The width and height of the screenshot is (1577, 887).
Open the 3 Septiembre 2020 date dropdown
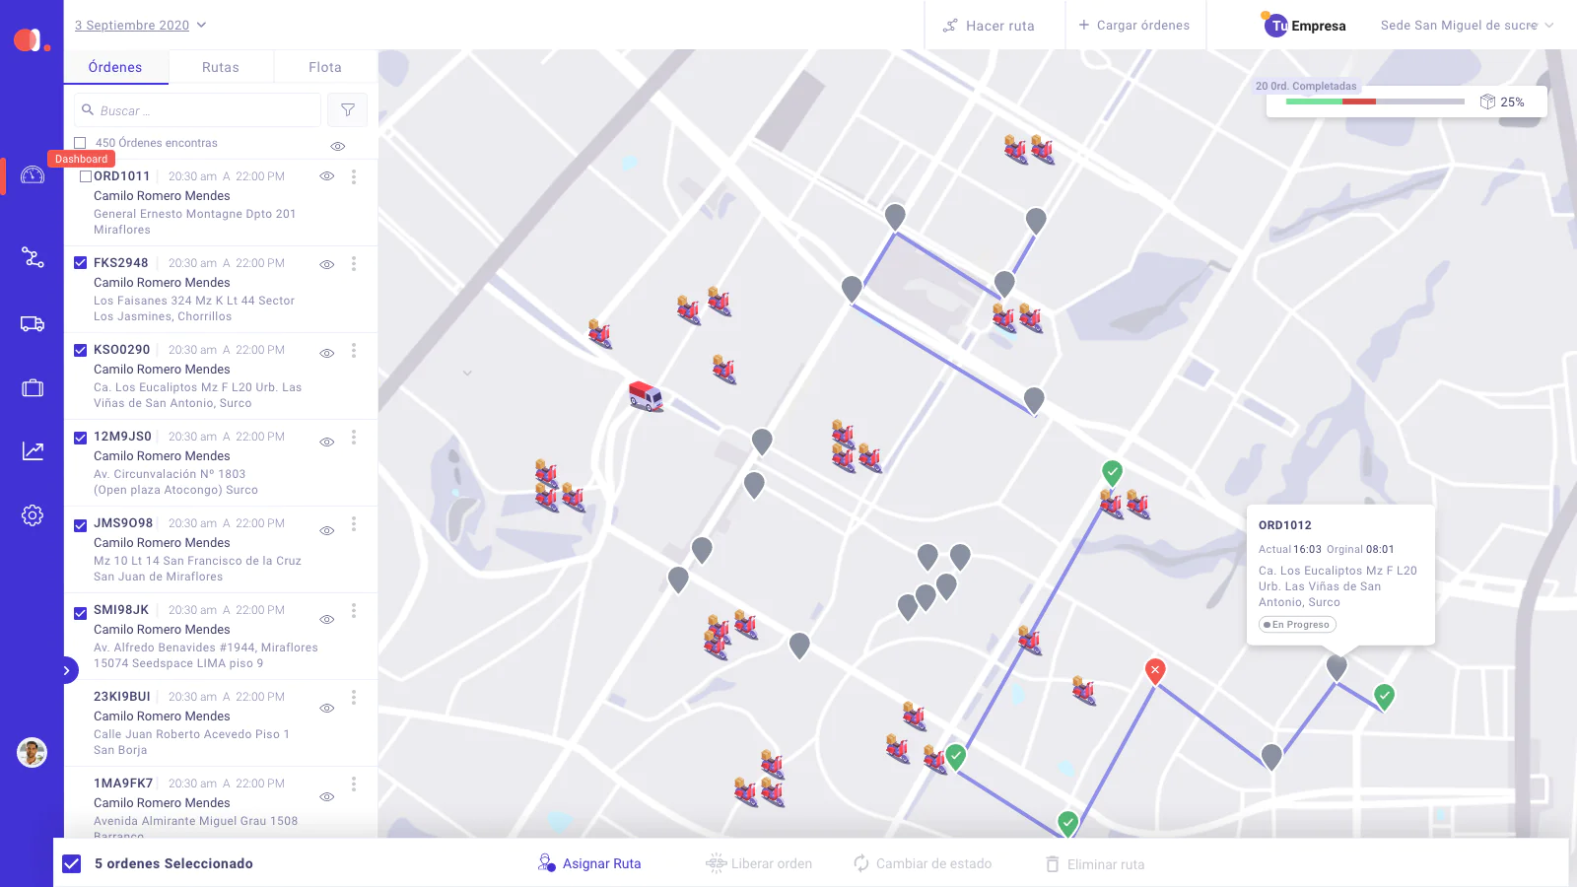[141, 25]
